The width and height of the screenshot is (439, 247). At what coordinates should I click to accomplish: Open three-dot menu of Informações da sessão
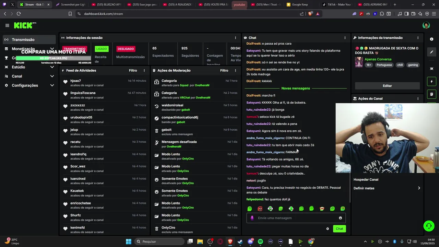coord(235,38)
